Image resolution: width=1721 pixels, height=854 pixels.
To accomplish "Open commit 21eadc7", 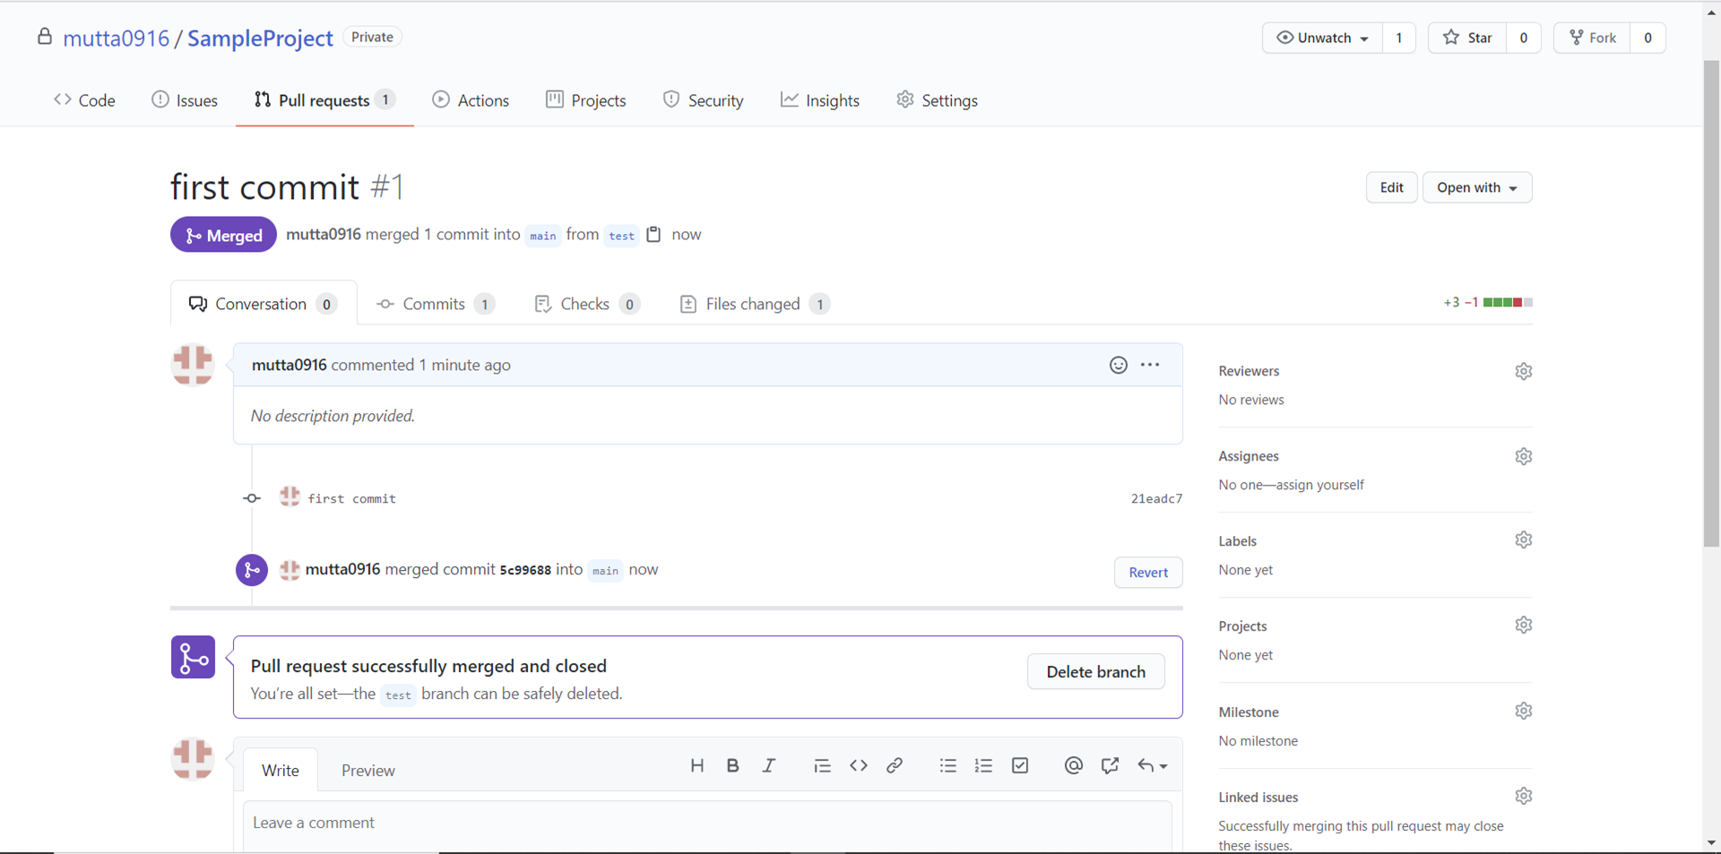I will (1156, 498).
